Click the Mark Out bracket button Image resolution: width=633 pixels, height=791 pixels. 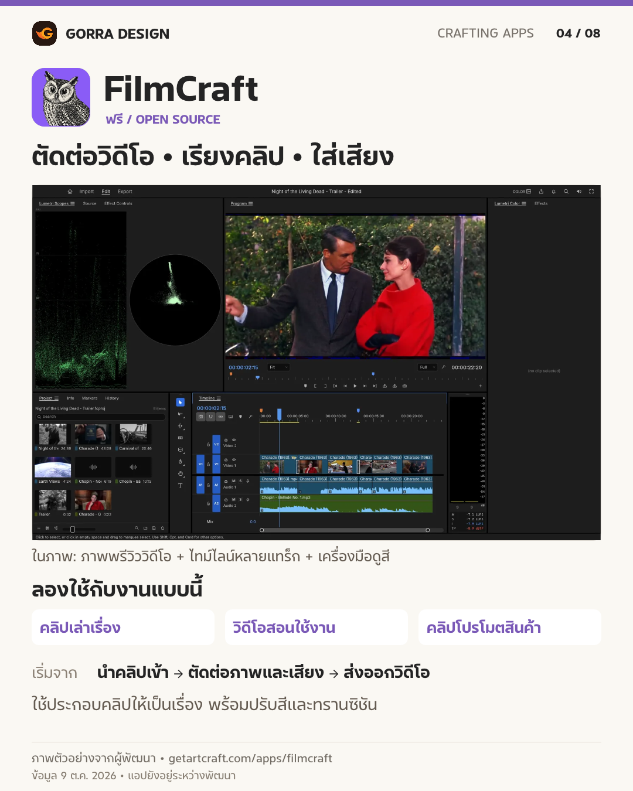[325, 386]
